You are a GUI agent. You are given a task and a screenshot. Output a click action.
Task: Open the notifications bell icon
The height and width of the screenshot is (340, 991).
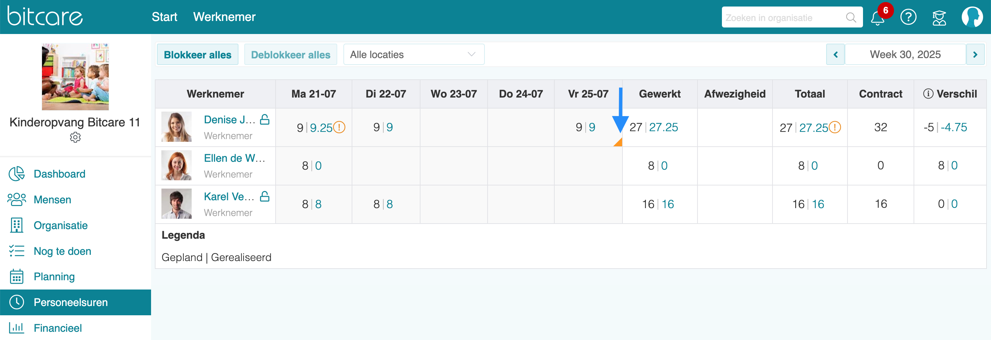[x=877, y=18]
